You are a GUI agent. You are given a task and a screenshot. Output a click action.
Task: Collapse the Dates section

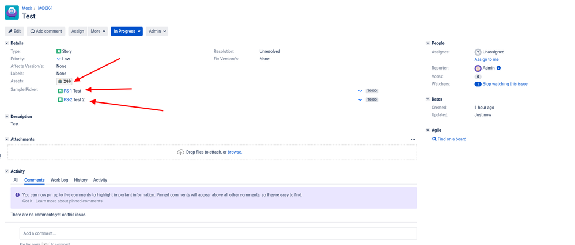tap(428, 99)
